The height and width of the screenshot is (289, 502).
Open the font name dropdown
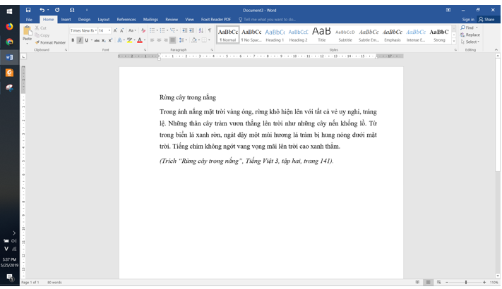click(96, 31)
